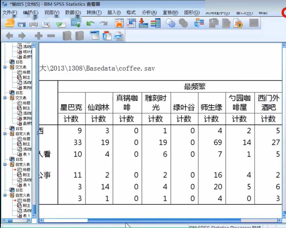
Task: Open the 转换(T) menu
Action: [x=94, y=12]
